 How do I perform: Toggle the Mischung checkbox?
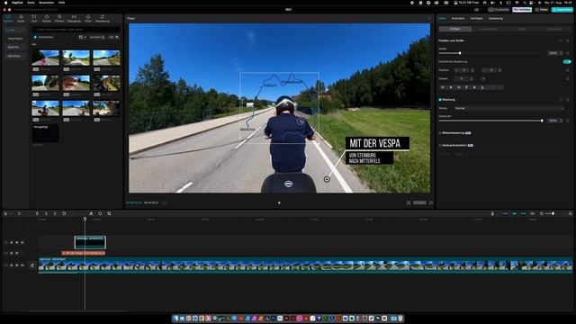[440, 100]
